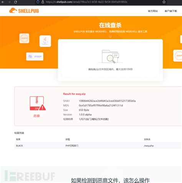Viewport: 182px width, 183px height.
Task: Click the browser back arrow
Action: click(x=3, y=2)
